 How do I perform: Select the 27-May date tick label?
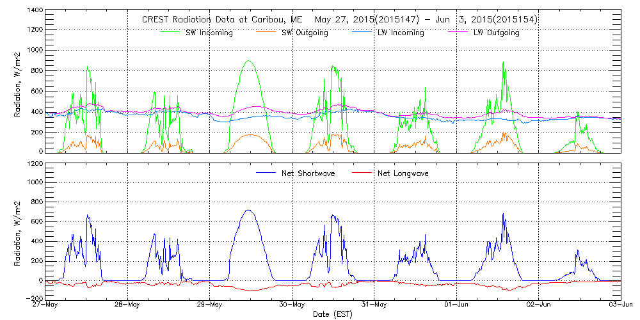click(x=46, y=305)
